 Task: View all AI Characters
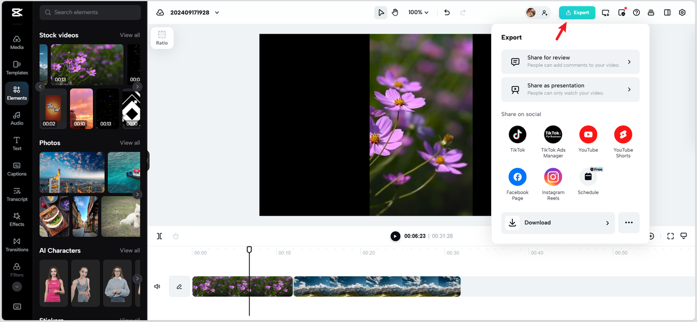click(x=130, y=250)
